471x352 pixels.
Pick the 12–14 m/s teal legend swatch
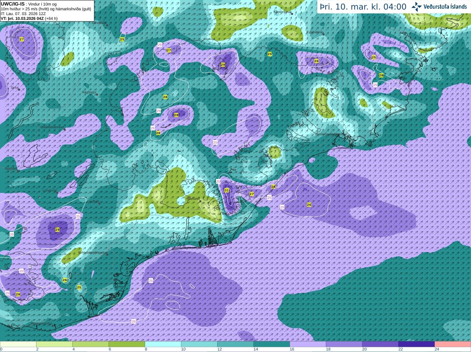click(x=235, y=344)
